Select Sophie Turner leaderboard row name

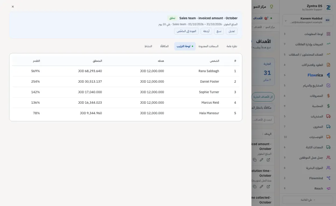click(209, 92)
